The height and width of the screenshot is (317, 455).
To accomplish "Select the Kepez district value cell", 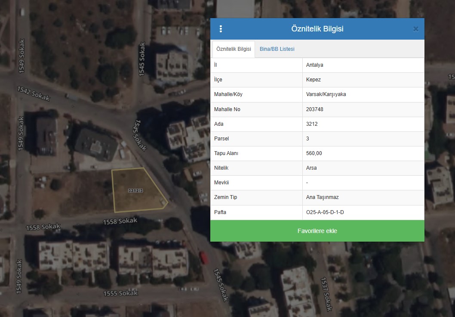I will (314, 80).
